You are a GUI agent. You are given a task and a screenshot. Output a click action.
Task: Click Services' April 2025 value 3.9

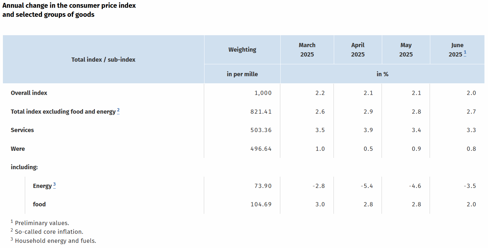(x=368, y=130)
